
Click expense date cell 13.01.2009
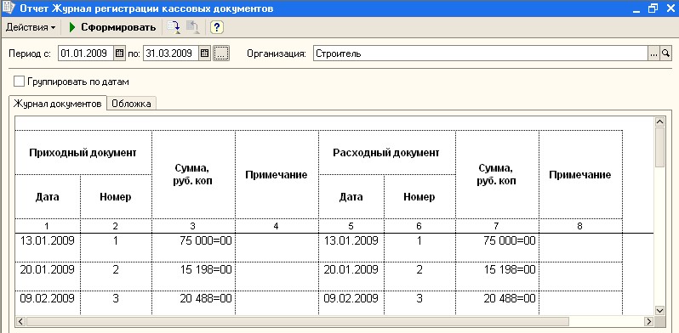click(351, 247)
